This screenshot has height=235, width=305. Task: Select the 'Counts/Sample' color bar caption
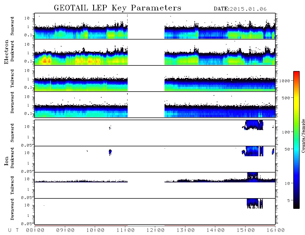[x=303, y=136]
